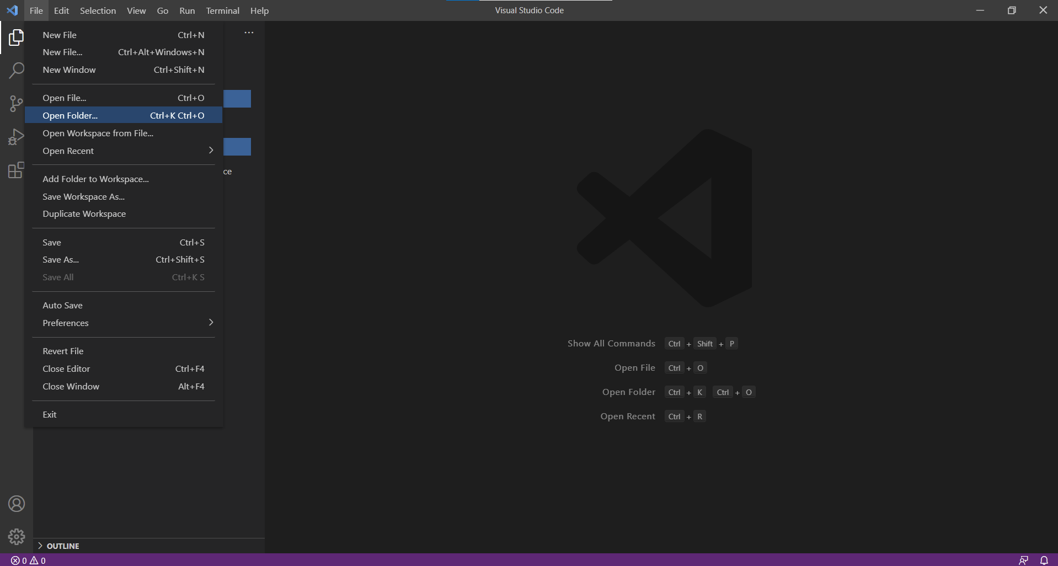1058x566 pixels.
Task: Open the Edit menu
Action: click(x=61, y=10)
